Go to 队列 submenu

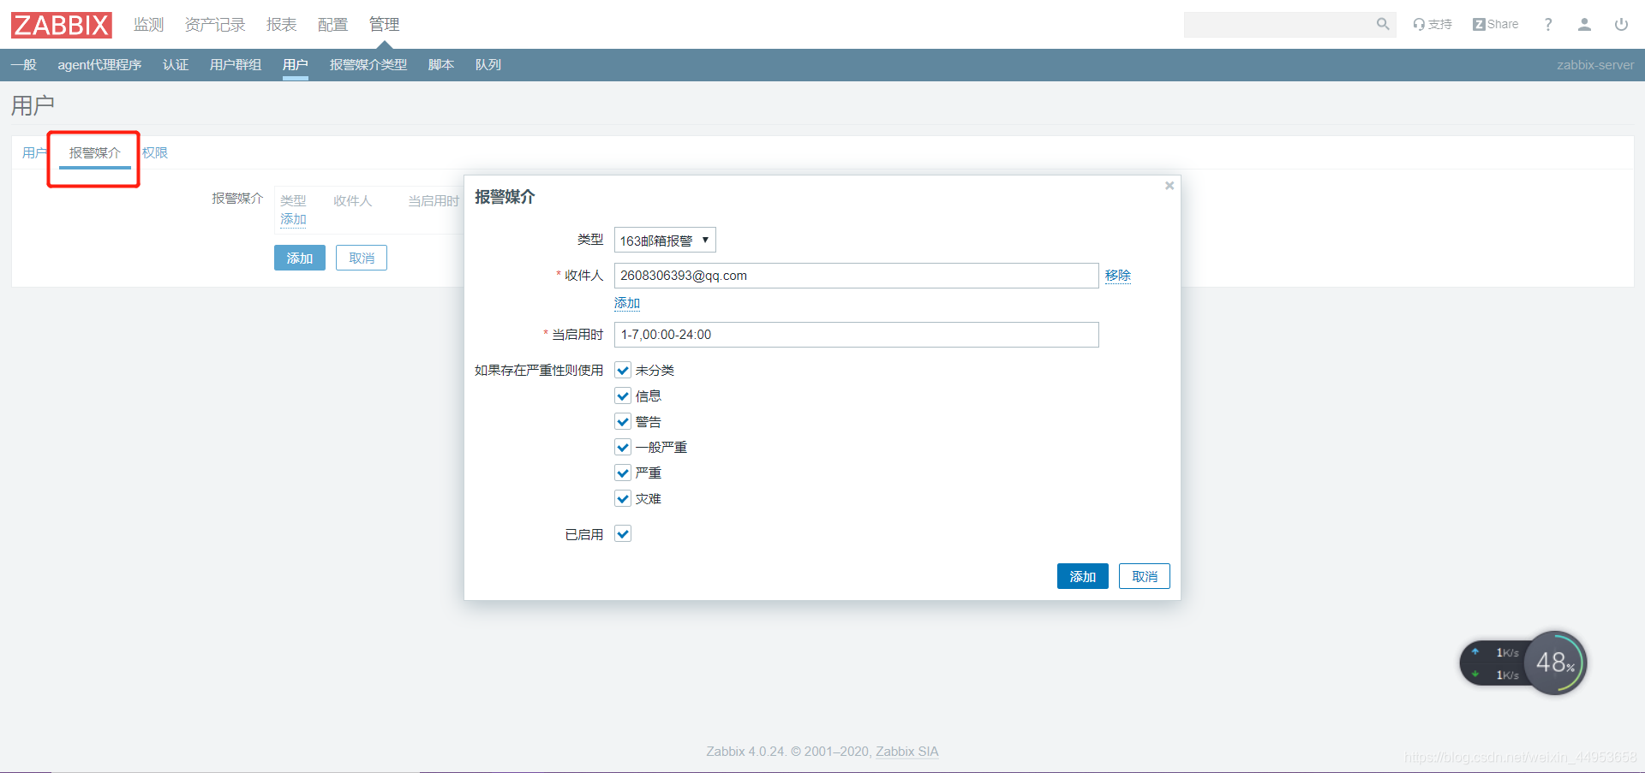click(x=488, y=65)
